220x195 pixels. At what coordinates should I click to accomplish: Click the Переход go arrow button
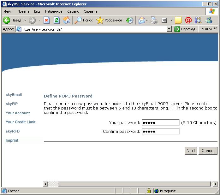(177, 29)
